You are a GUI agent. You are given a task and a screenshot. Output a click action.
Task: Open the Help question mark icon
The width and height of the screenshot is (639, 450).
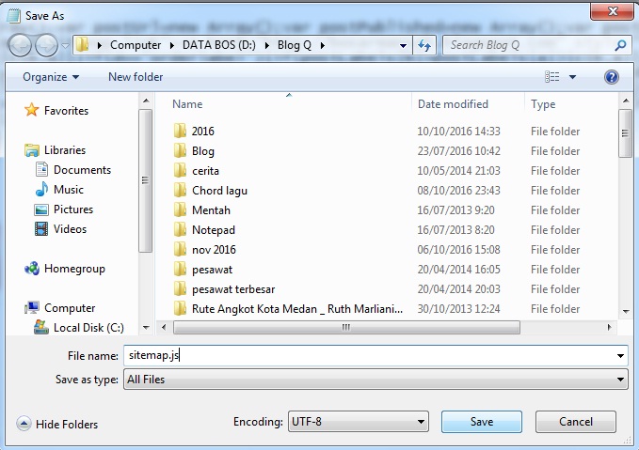point(612,77)
